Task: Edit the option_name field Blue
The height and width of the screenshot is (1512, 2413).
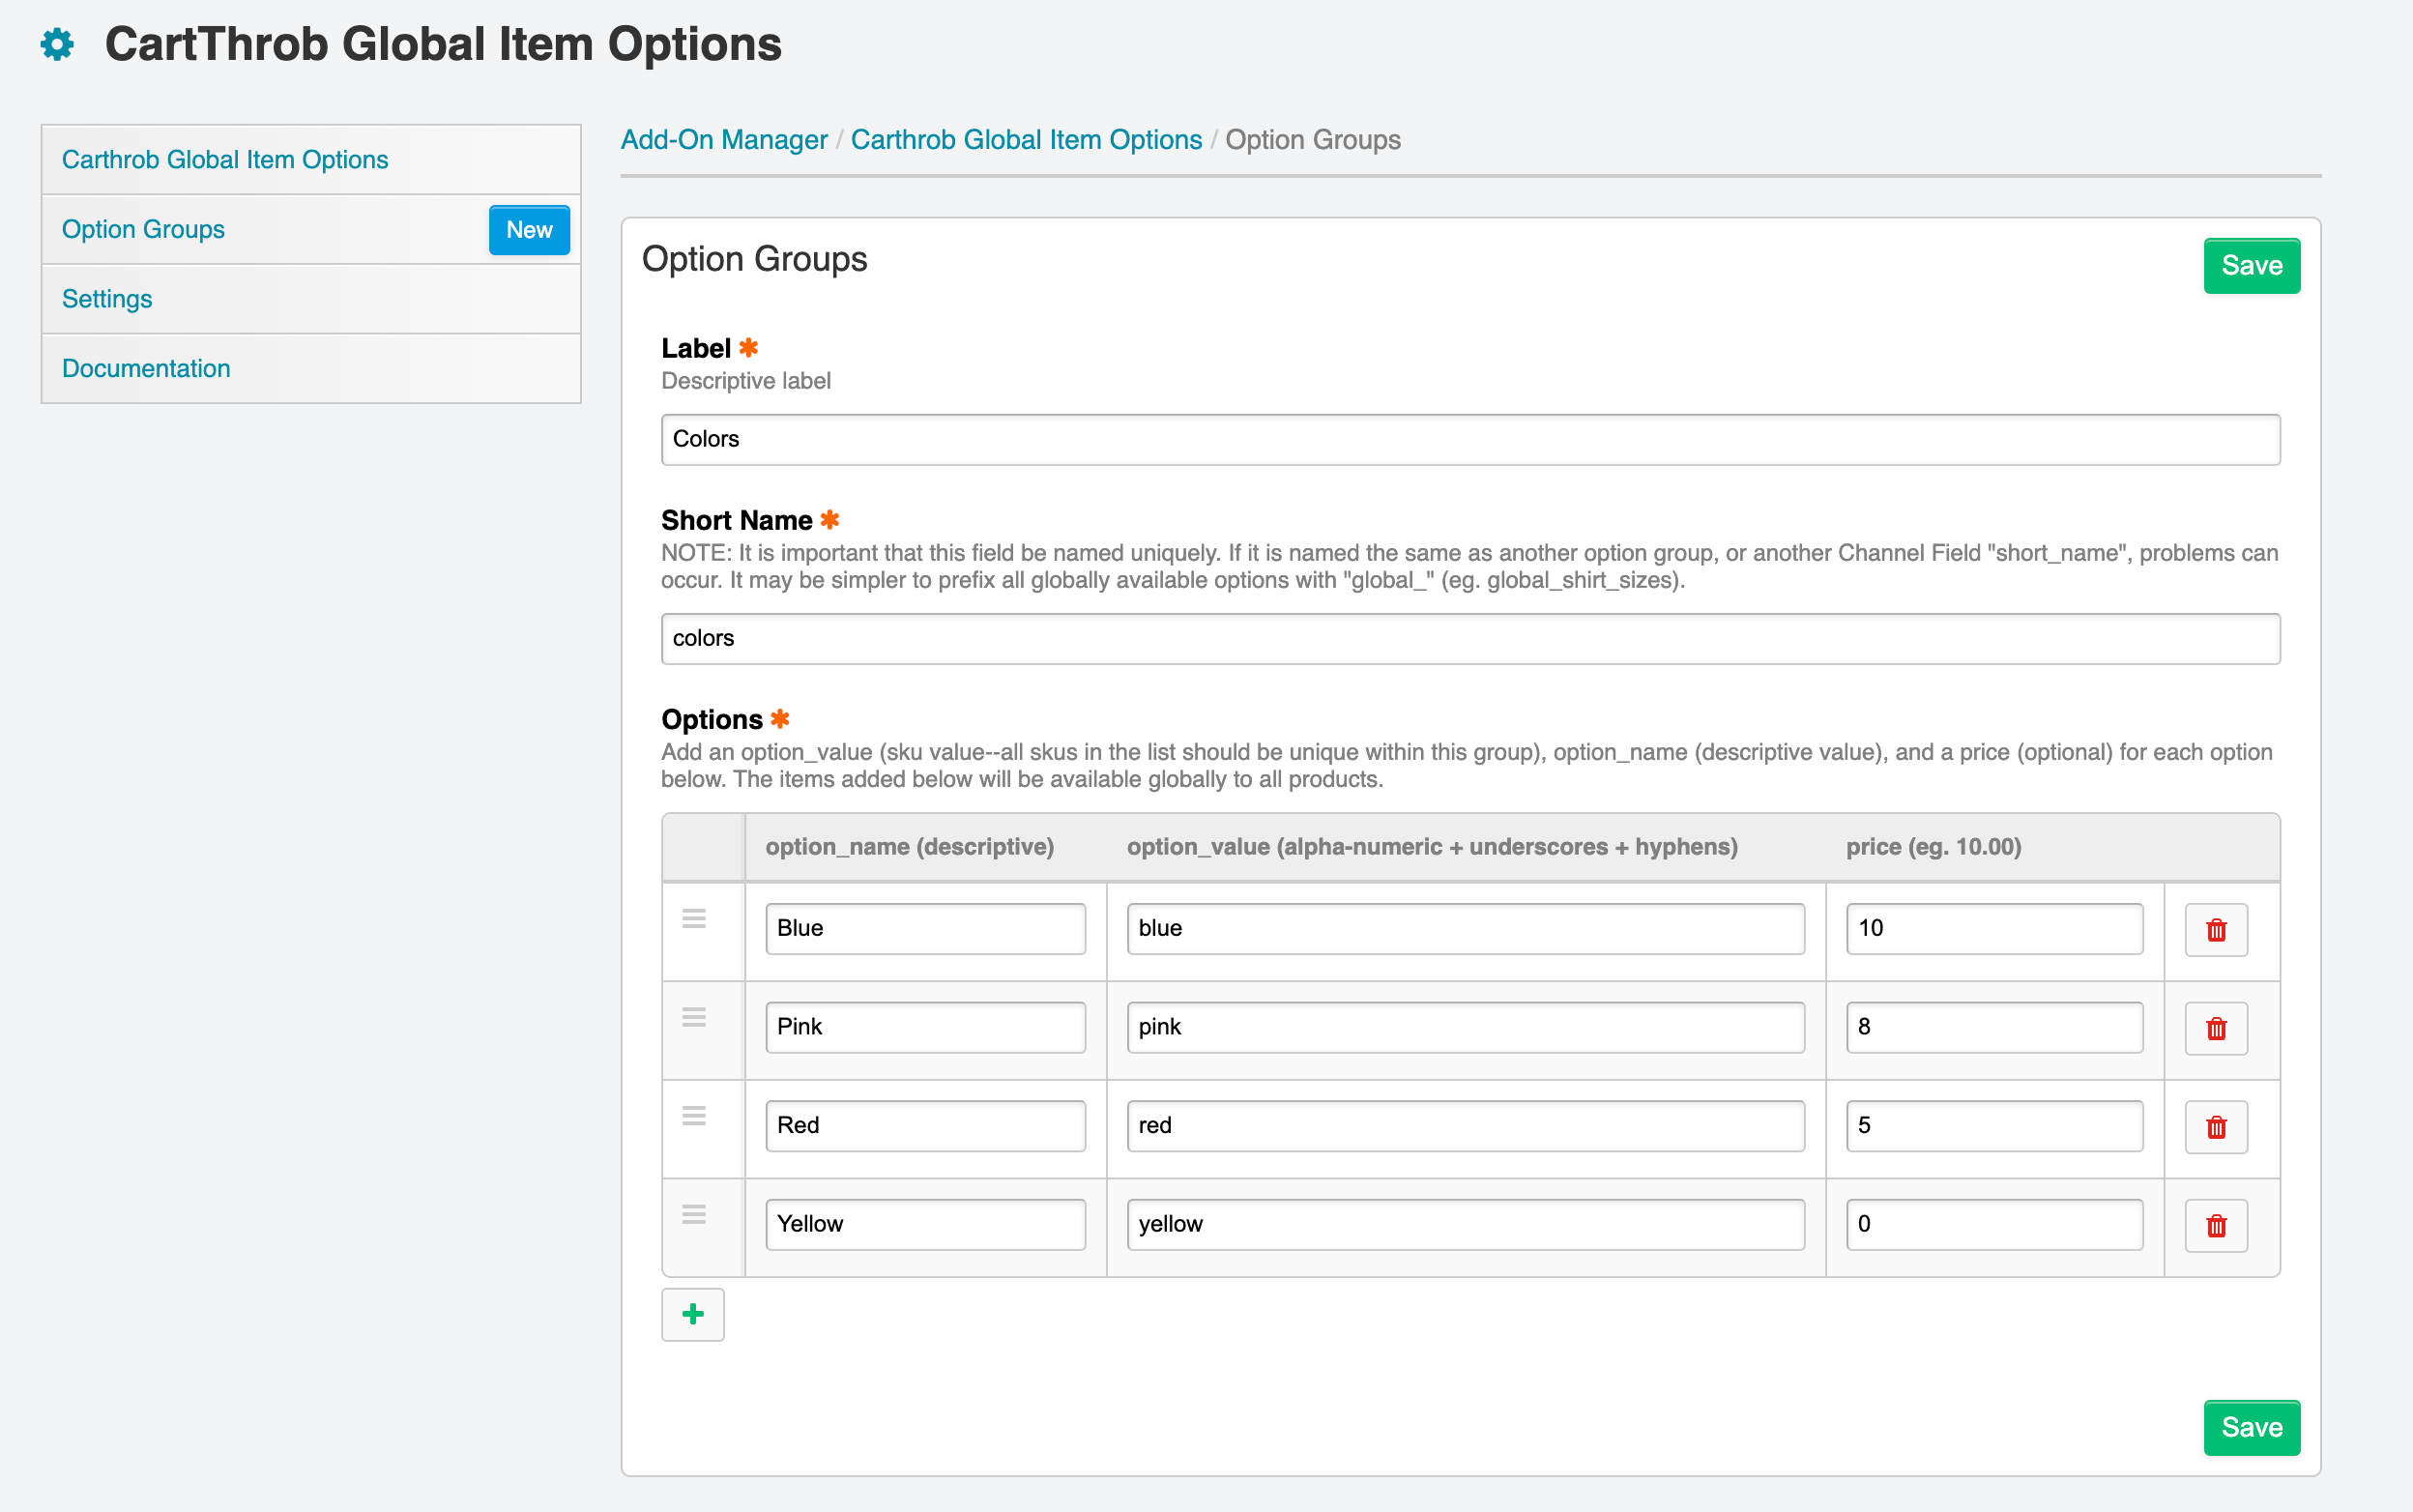Action: pyautogui.click(x=925, y=928)
